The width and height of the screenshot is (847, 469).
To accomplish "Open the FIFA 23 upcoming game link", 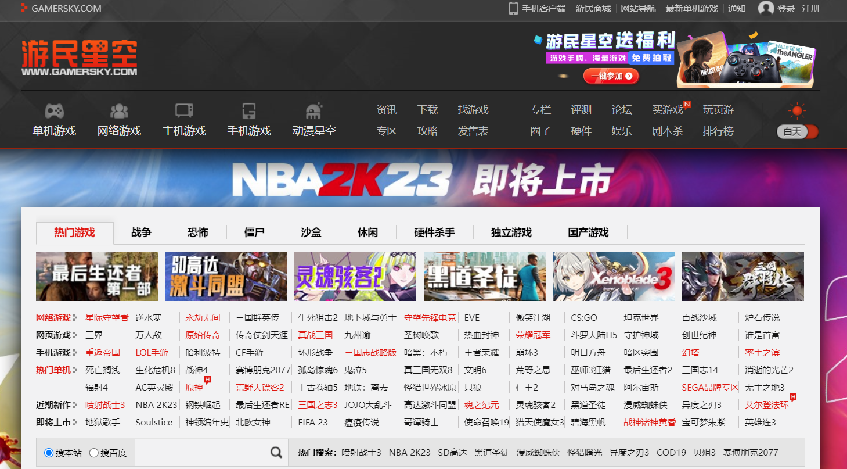I will 313,423.
